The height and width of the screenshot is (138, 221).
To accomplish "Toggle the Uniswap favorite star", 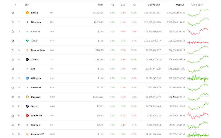I will coord(13,125).
